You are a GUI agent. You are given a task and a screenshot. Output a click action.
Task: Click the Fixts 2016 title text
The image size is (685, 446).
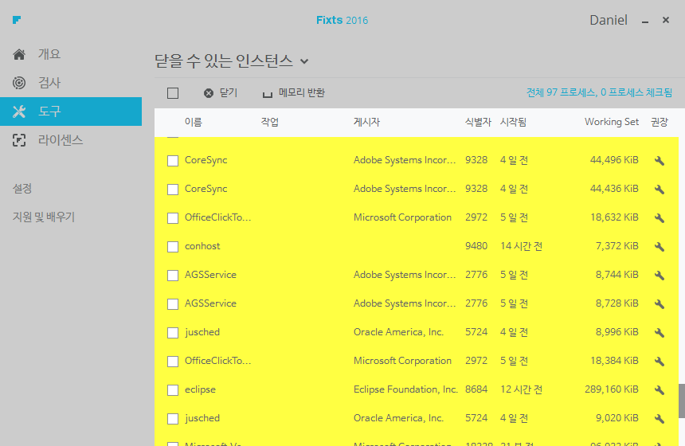pos(342,20)
